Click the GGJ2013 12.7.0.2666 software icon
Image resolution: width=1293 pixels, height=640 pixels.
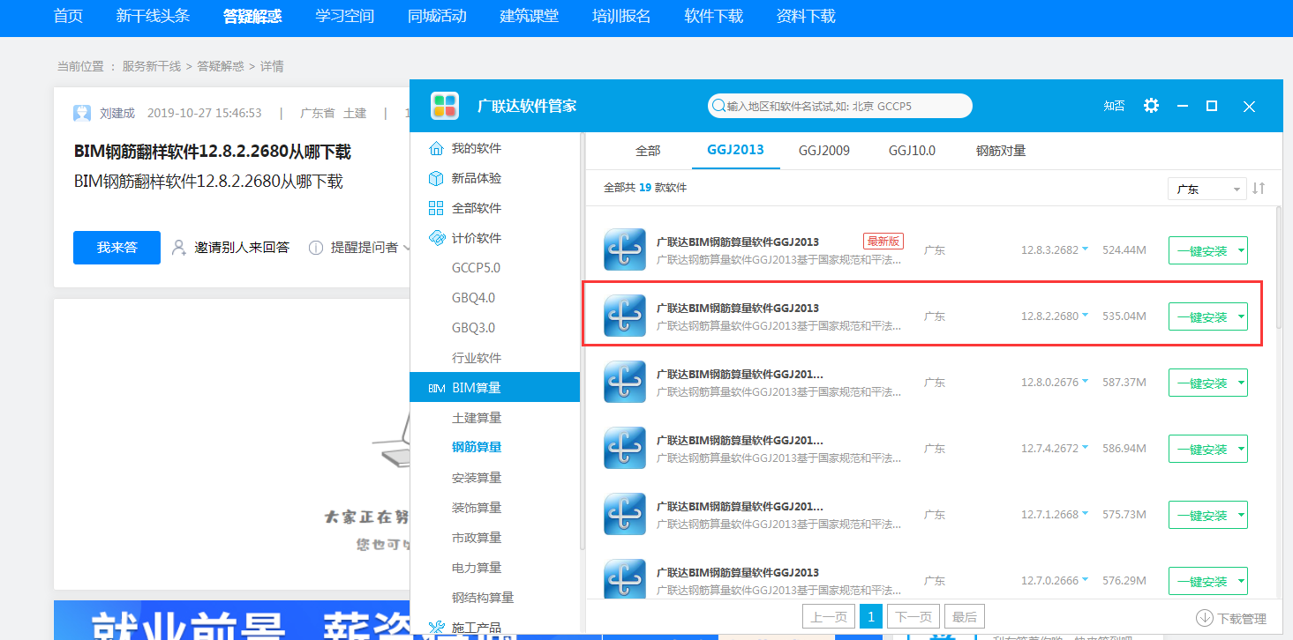626,580
